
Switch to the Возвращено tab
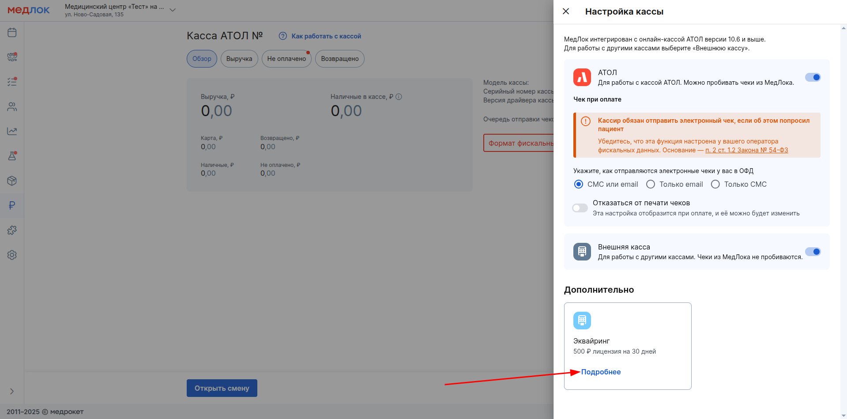click(340, 59)
